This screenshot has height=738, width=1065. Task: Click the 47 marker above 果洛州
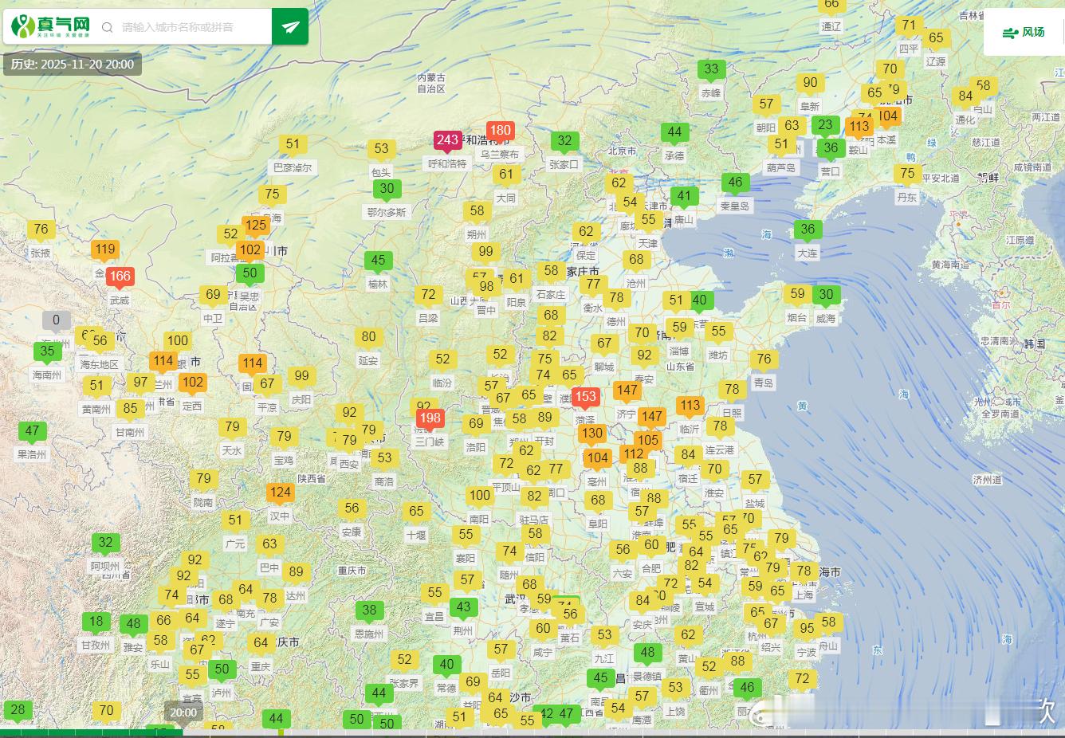point(32,431)
